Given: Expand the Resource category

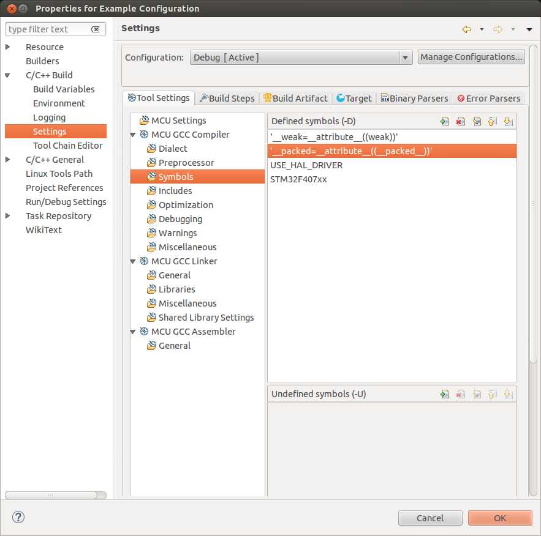Looking at the screenshot, I should 7,47.
